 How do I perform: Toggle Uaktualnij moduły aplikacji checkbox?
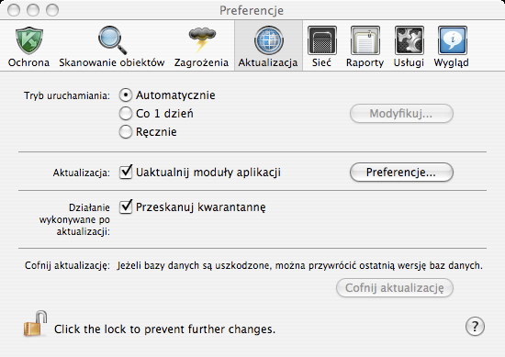click(126, 173)
